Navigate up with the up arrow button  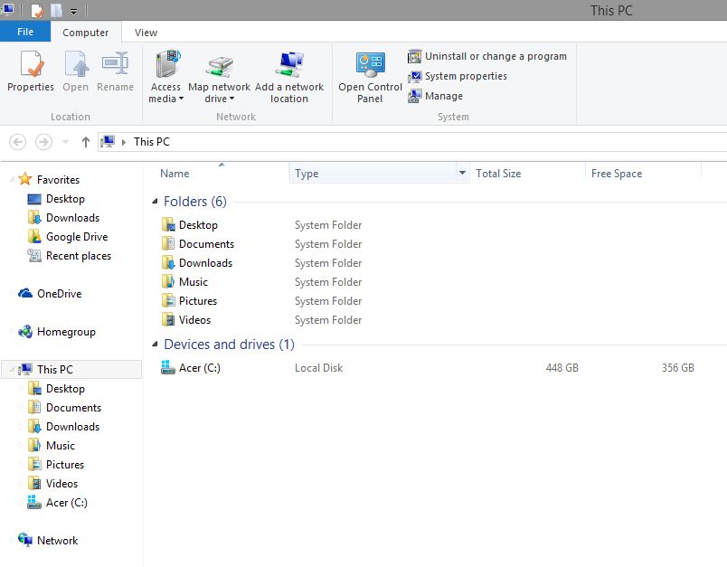85,142
